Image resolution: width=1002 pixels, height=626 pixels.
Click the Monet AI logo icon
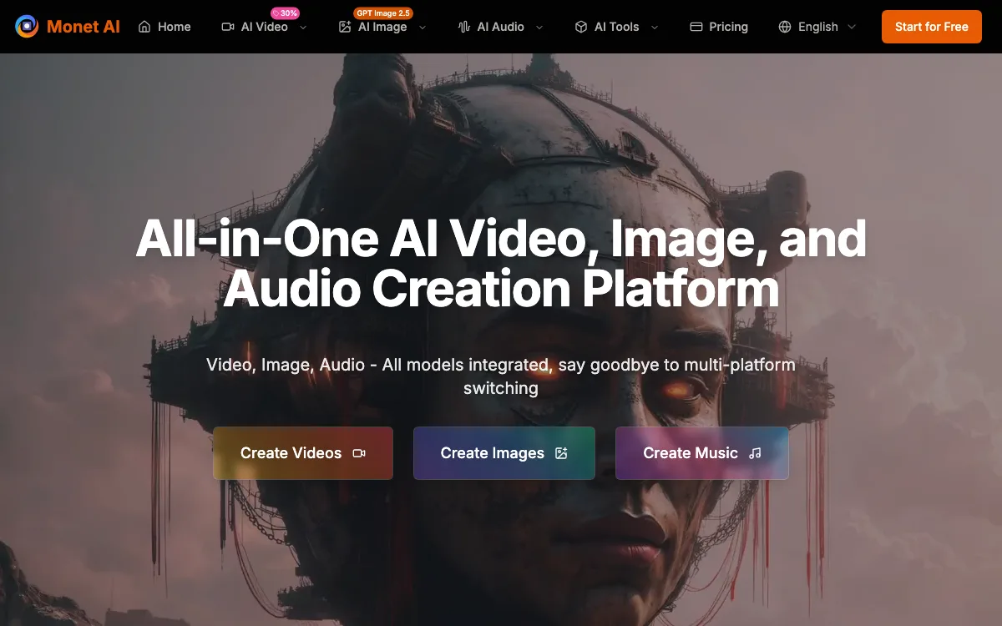coord(27,27)
